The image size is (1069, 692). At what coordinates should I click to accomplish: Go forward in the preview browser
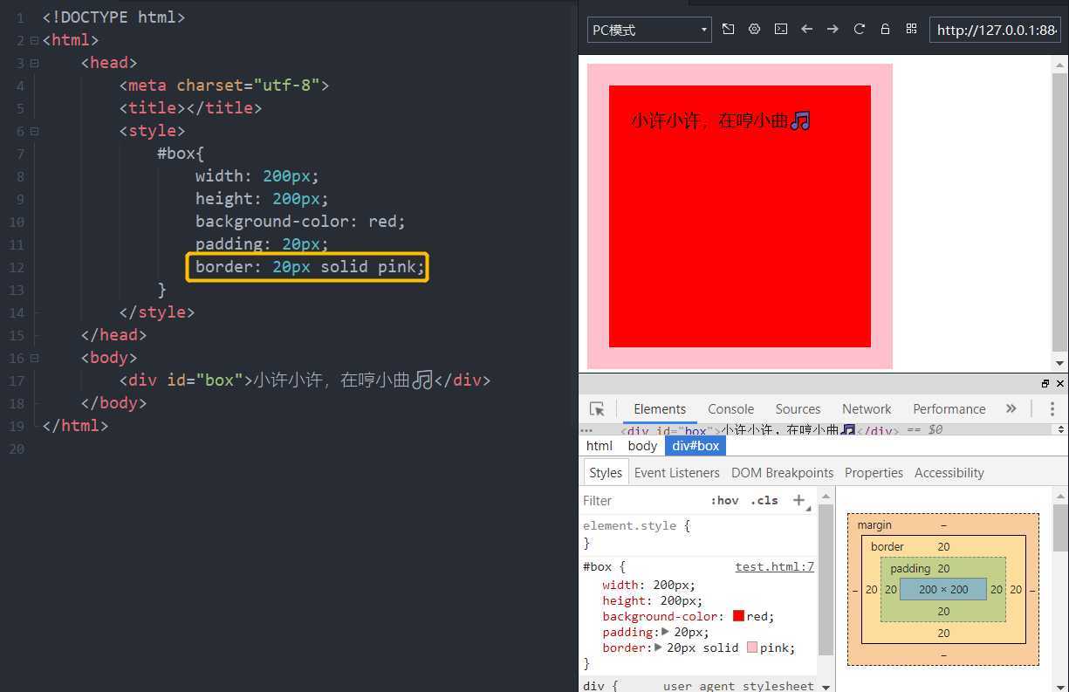833,29
